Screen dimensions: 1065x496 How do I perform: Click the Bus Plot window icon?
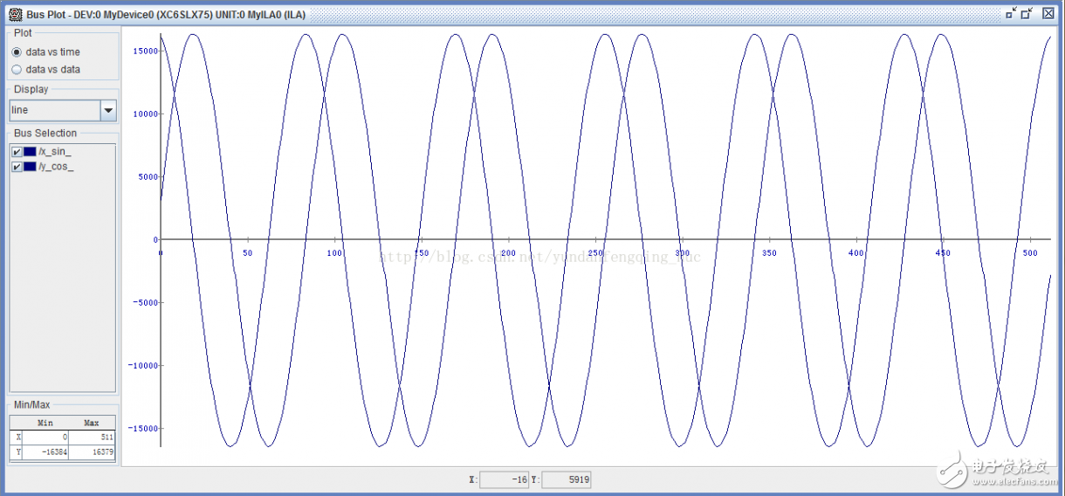pos(15,14)
